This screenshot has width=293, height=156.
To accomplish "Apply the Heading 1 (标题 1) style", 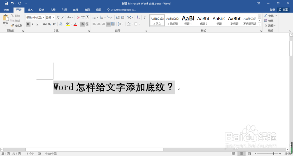I will [188, 20].
